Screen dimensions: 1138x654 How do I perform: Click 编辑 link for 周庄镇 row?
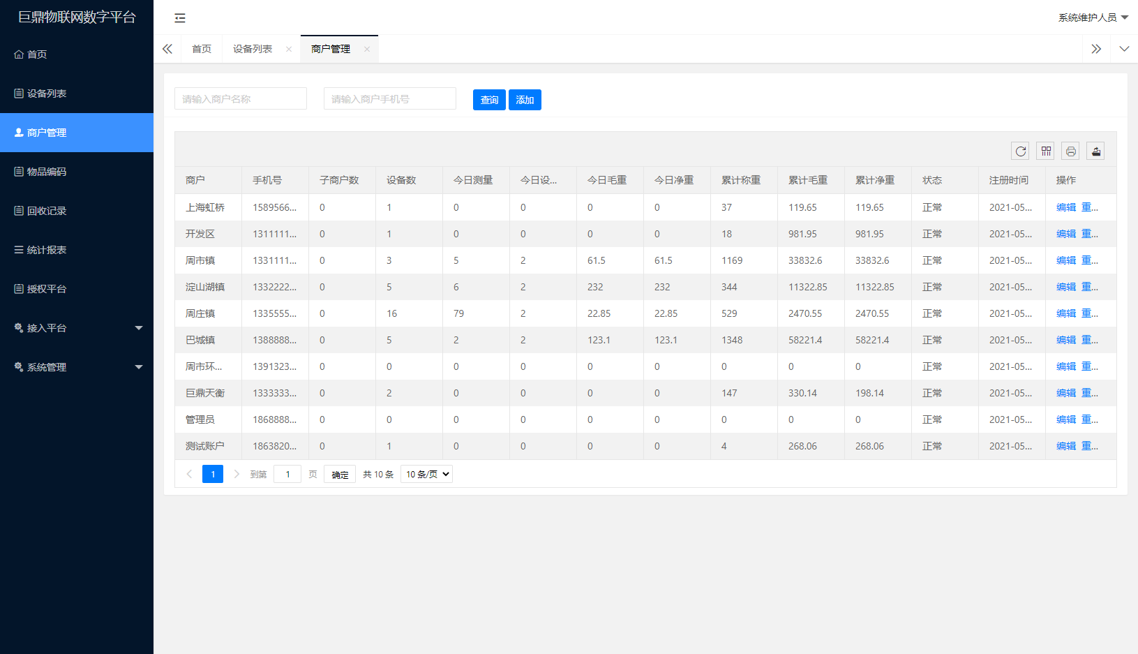[x=1066, y=314]
